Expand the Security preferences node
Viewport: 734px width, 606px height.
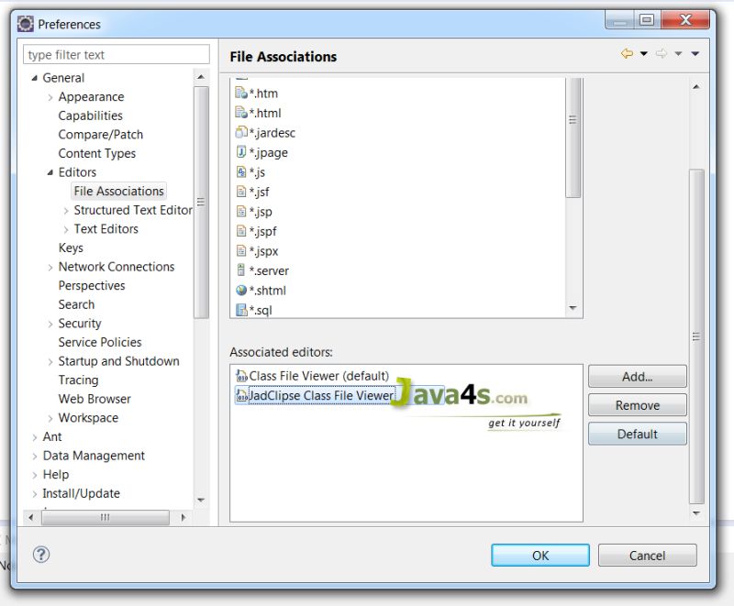pyautogui.click(x=50, y=324)
